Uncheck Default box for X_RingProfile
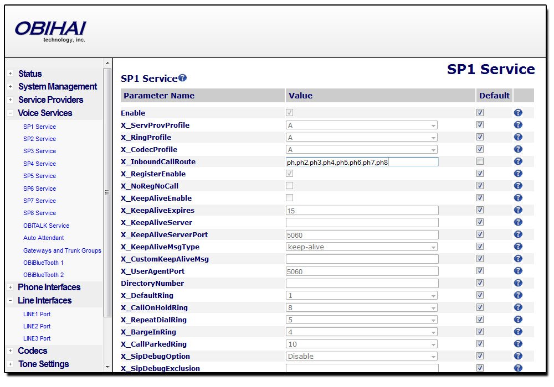Screen dimensions: 554x387 (480, 137)
